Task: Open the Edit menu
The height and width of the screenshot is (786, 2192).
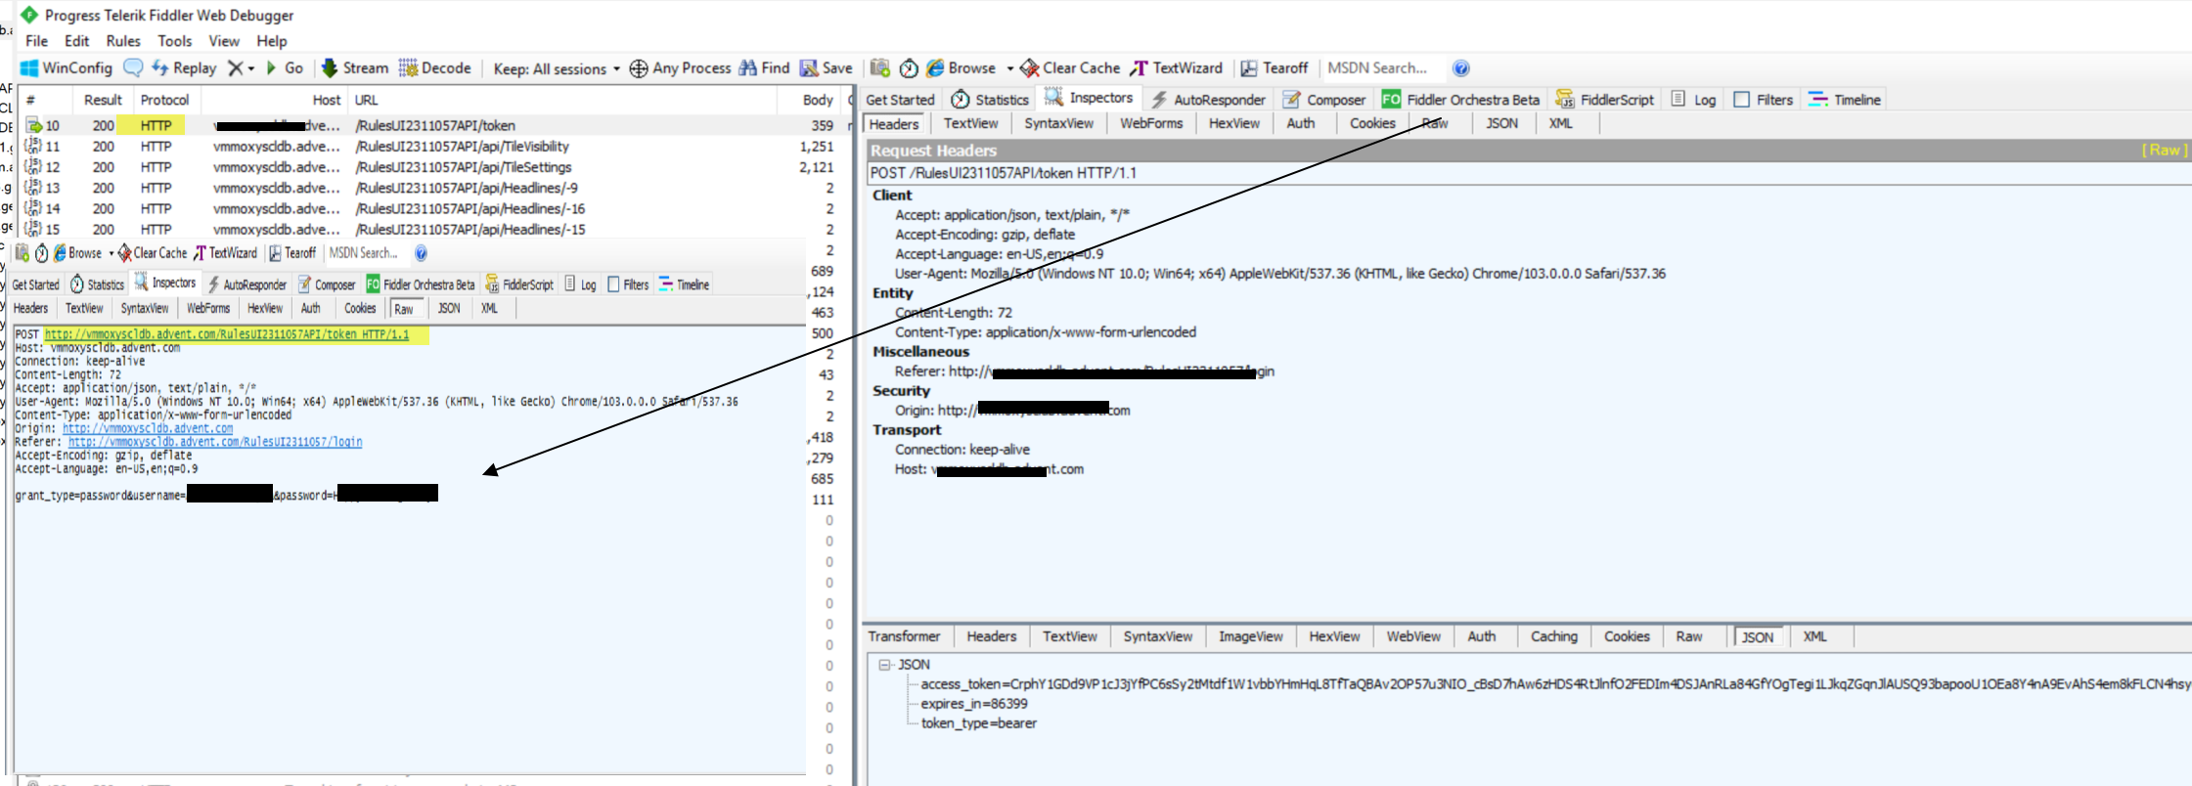Action: [x=76, y=41]
